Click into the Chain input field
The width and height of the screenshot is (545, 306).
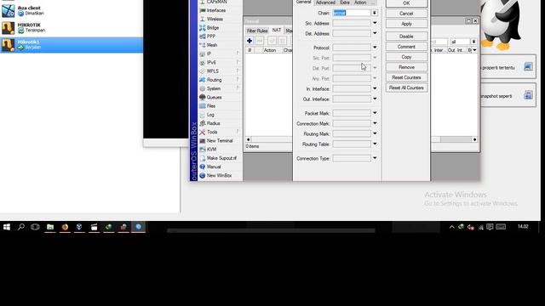click(x=352, y=13)
